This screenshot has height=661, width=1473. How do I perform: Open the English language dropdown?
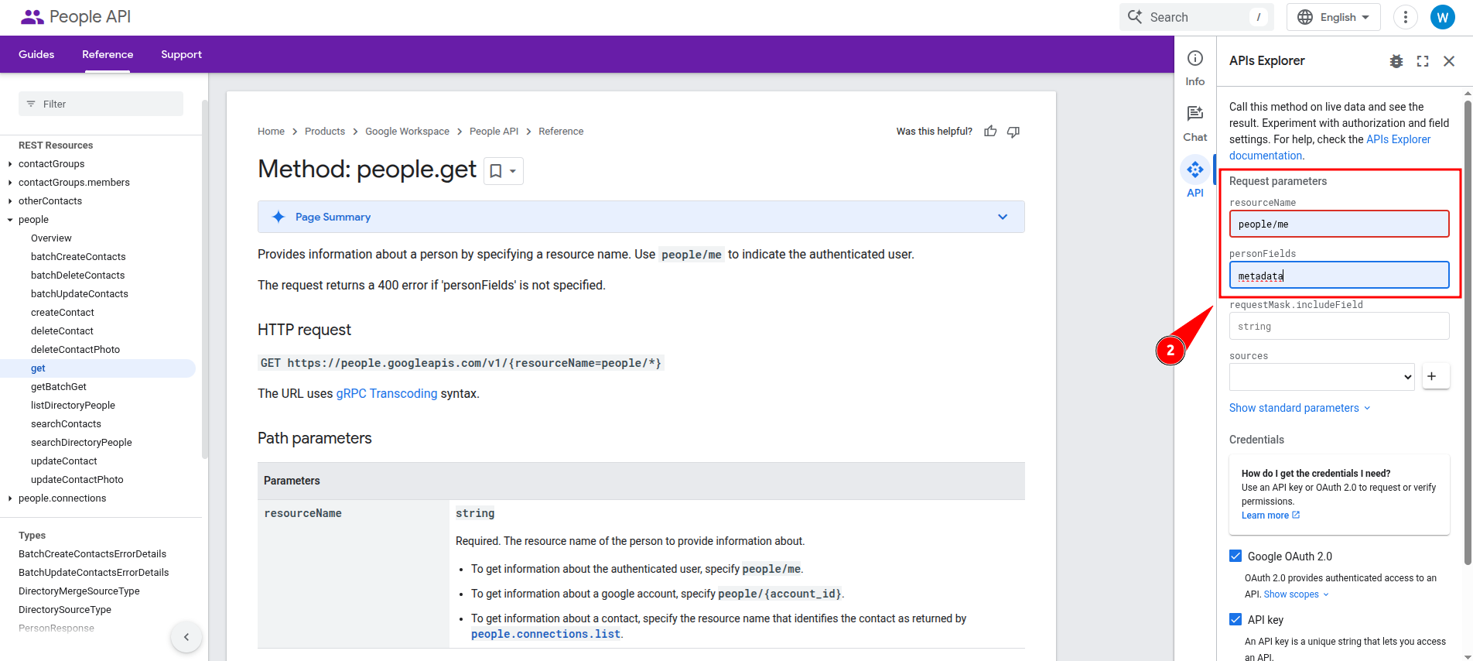coord(1333,17)
